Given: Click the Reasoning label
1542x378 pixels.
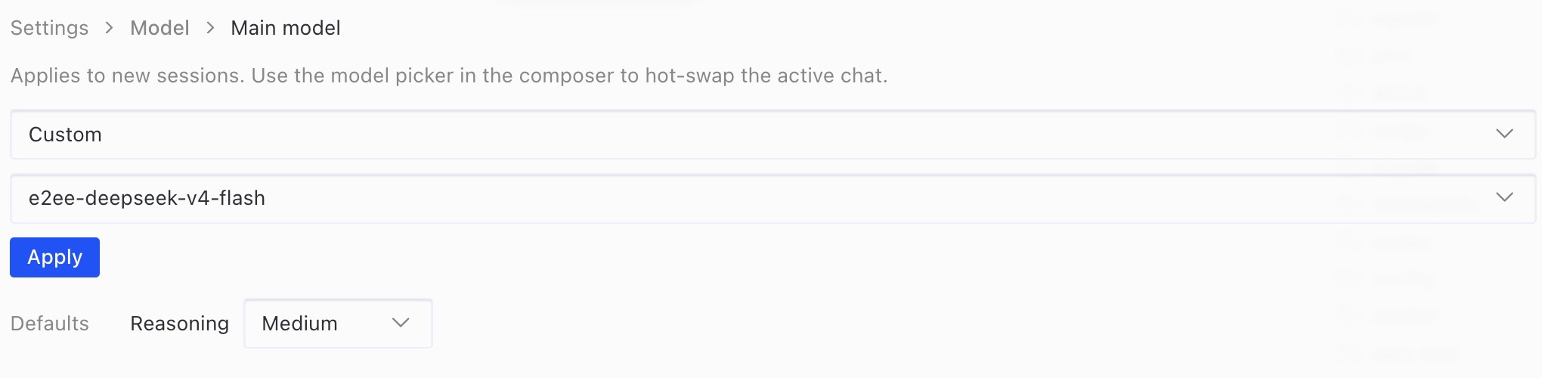Looking at the screenshot, I should [179, 324].
